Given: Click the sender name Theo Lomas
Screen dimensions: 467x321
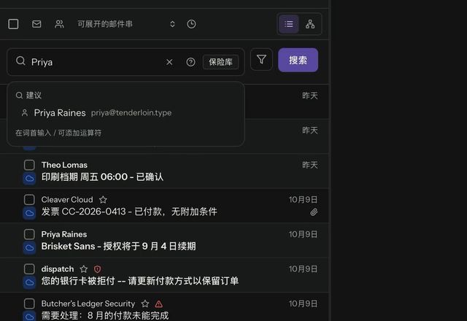Looking at the screenshot, I should pos(64,165).
